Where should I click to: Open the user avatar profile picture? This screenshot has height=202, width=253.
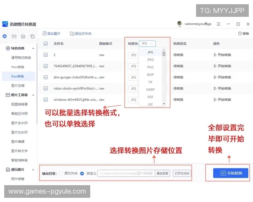[180, 24]
